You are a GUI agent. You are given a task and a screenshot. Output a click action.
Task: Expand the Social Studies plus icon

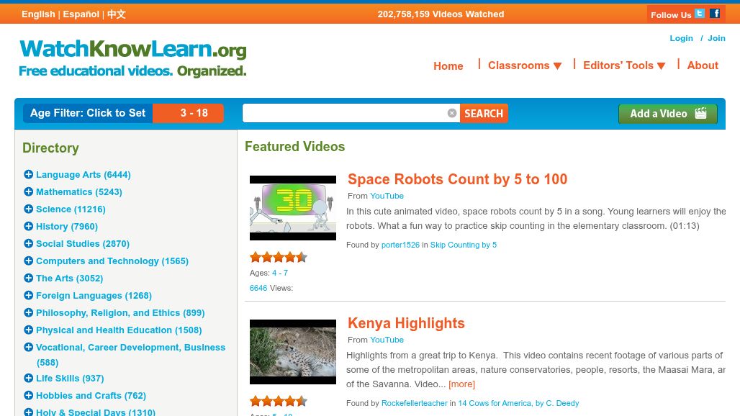28,243
